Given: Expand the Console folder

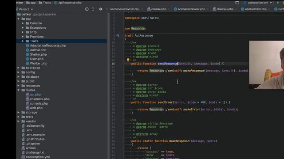Looking at the screenshot, I should pos(23,23).
